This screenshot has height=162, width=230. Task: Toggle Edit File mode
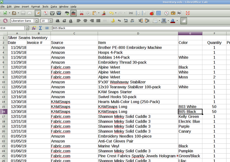38,13
